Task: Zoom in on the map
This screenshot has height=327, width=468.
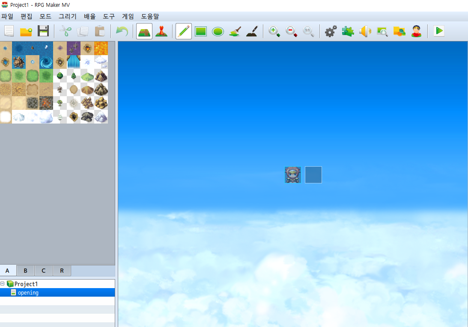Action: pyautogui.click(x=274, y=31)
